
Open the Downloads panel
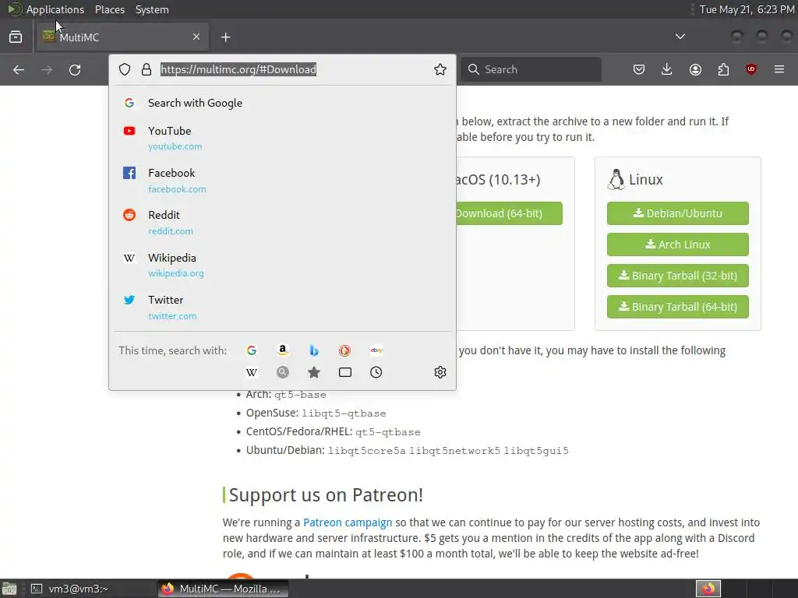667,69
